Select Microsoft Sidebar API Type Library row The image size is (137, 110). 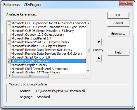[36, 72]
